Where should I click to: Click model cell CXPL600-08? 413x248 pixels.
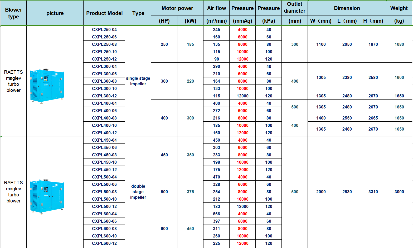(104, 229)
